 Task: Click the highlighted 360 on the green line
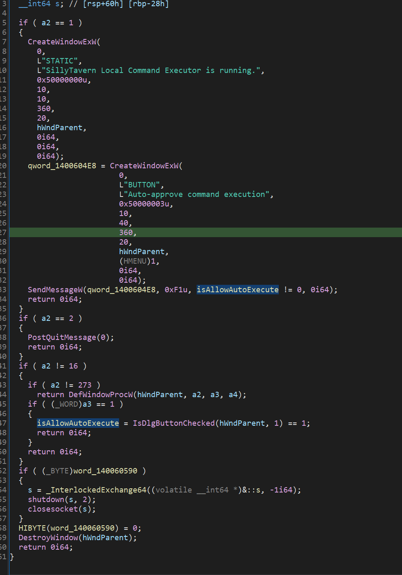126,233
